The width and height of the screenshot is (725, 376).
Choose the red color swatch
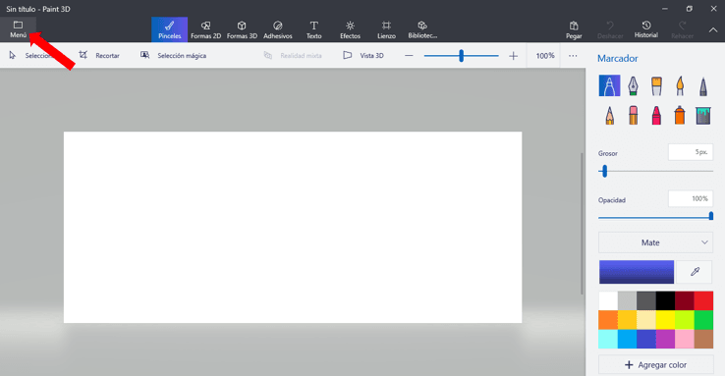(x=703, y=300)
